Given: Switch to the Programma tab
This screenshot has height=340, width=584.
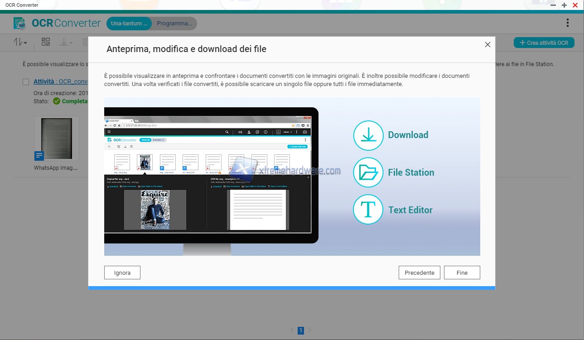Looking at the screenshot, I should (174, 24).
